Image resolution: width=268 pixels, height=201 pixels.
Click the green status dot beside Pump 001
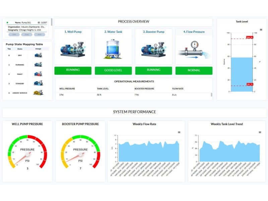coord(7,22)
